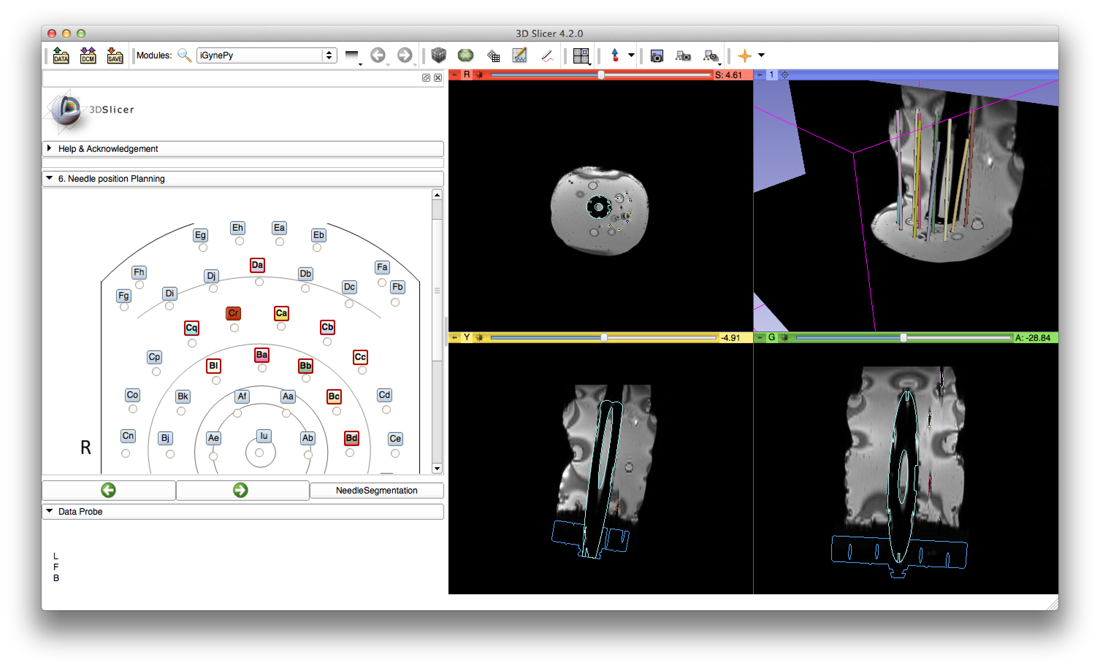Open the green Models module icon

tap(465, 55)
